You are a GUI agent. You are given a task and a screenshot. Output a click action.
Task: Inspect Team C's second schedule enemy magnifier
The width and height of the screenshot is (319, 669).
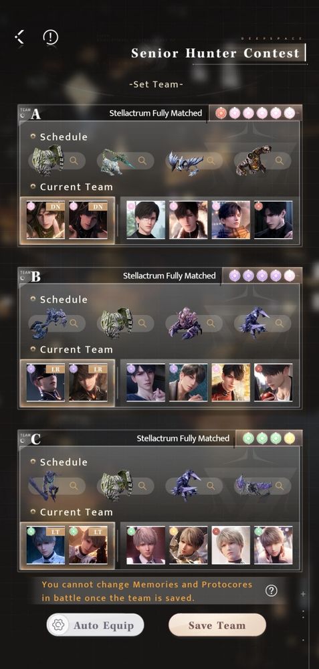click(x=142, y=486)
